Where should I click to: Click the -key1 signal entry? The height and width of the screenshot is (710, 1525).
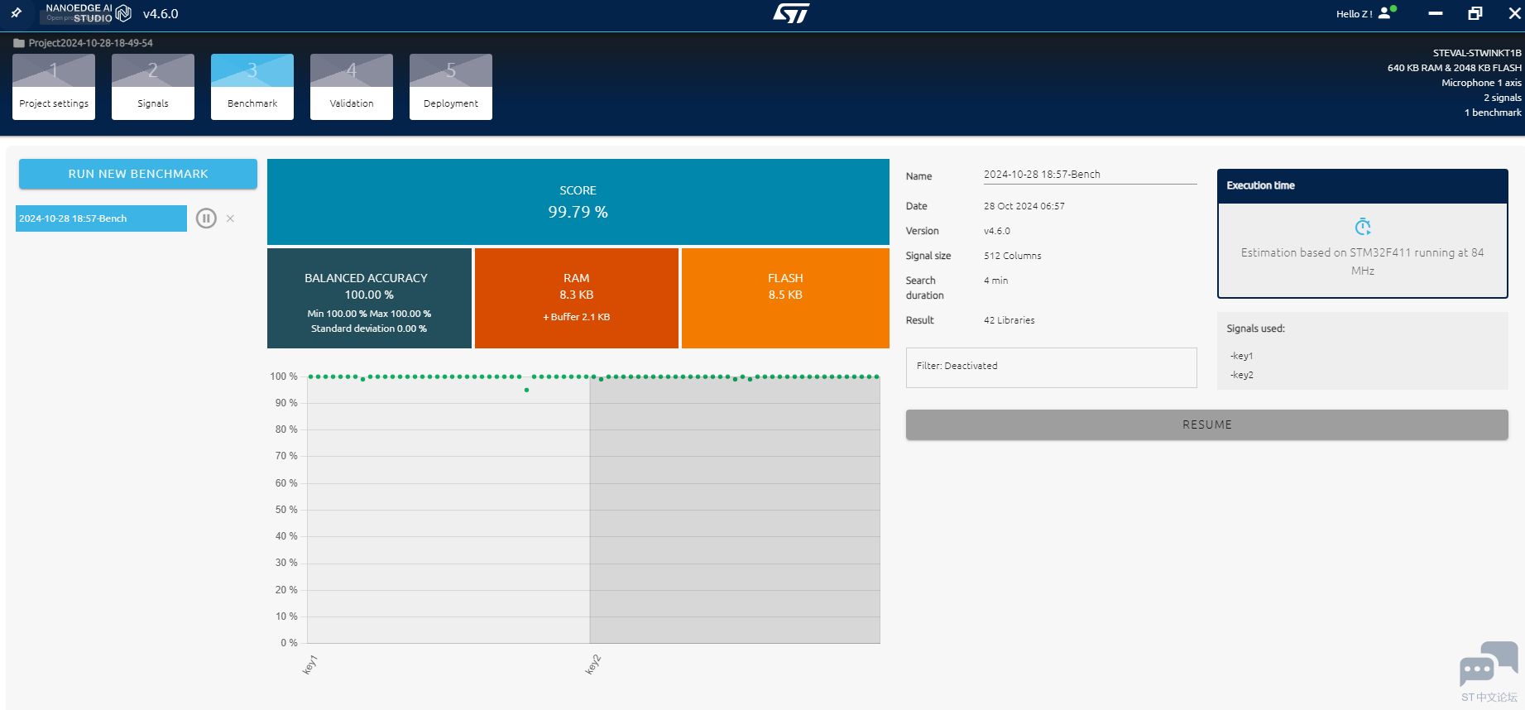coord(1241,356)
